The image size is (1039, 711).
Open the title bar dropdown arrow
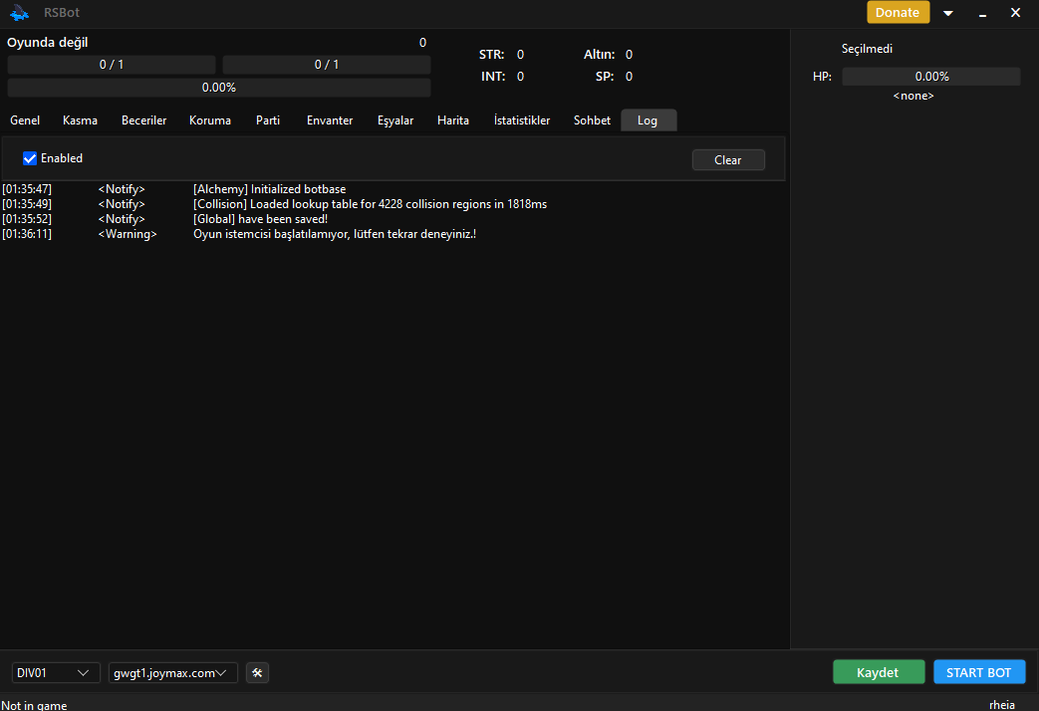pyautogui.click(x=947, y=12)
